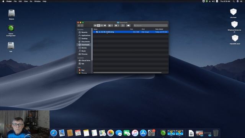
Task: Open Pictures in Finder sidebar
Action: coord(84,54)
